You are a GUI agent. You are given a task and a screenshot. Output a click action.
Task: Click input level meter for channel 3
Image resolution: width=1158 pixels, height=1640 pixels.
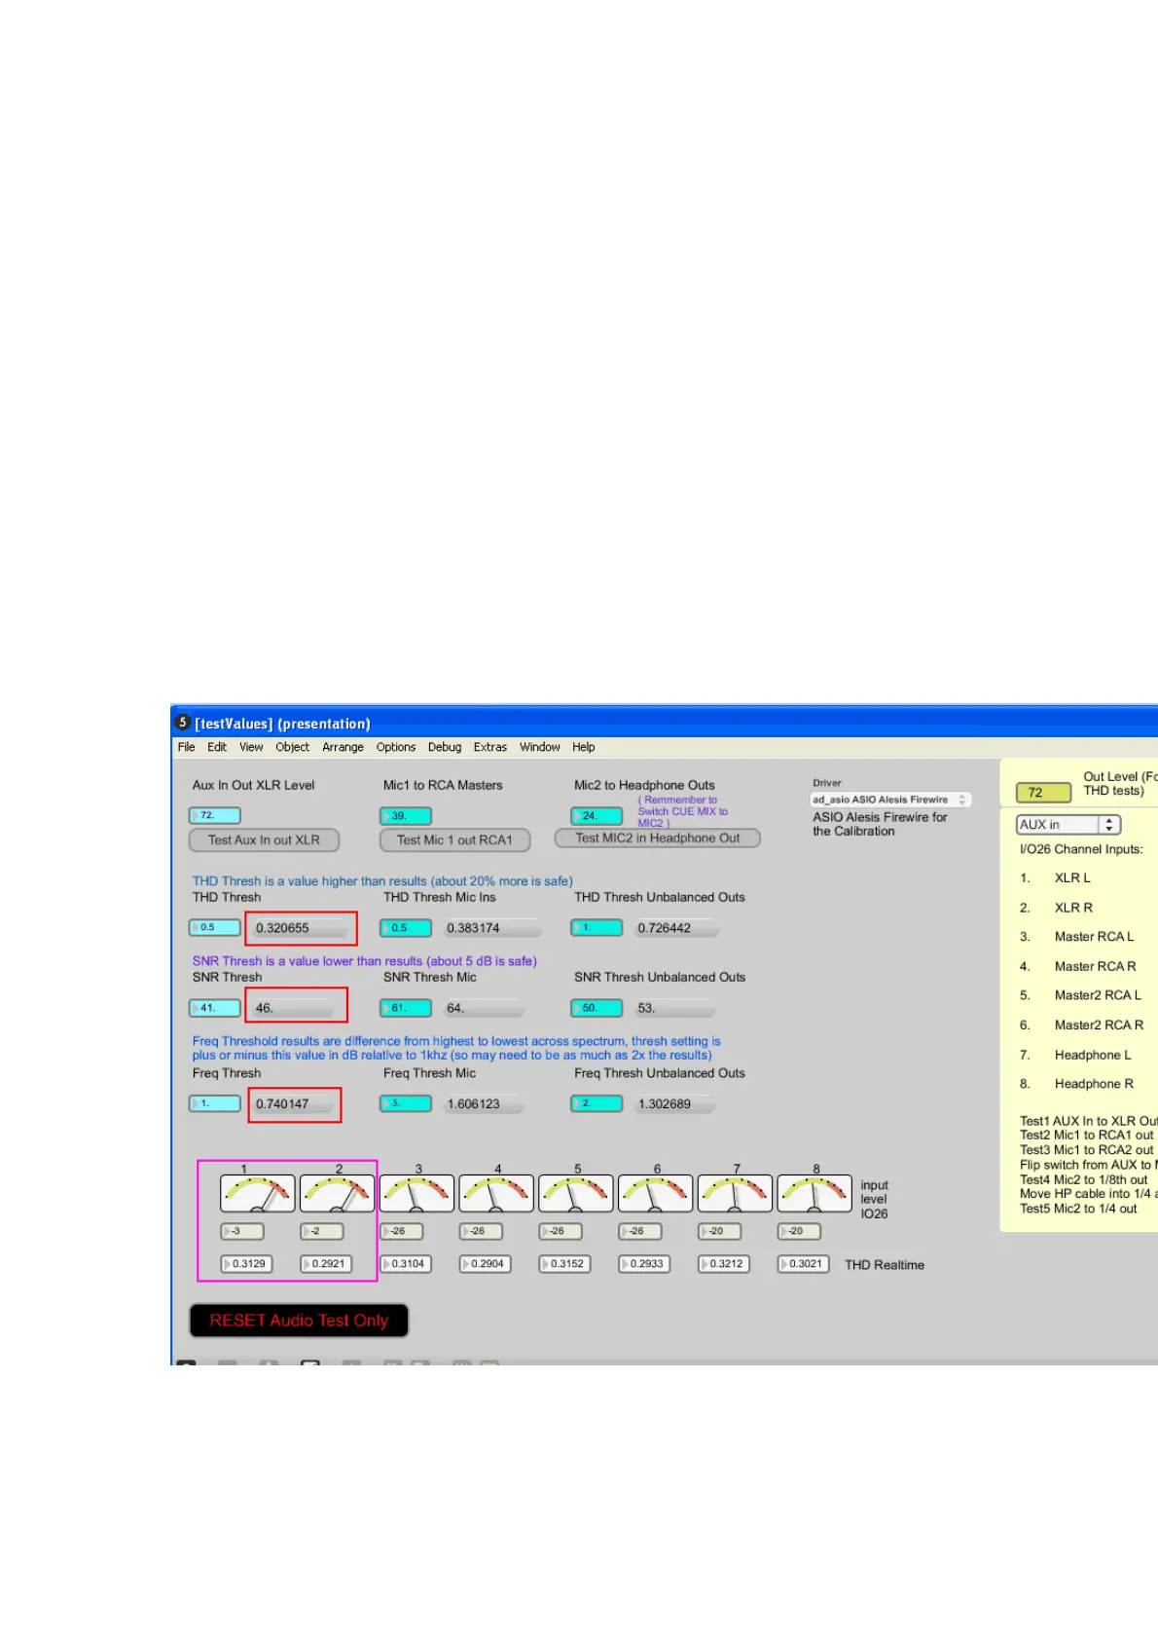(x=416, y=1193)
